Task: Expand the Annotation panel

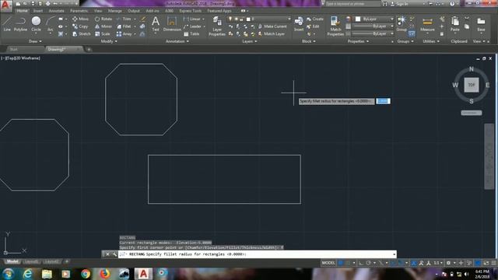Action: (x=177, y=41)
